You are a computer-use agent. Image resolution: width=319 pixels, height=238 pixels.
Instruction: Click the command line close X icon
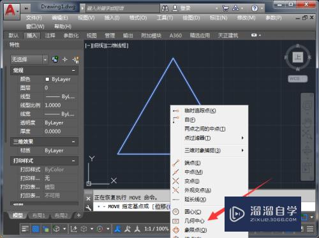(x=89, y=198)
